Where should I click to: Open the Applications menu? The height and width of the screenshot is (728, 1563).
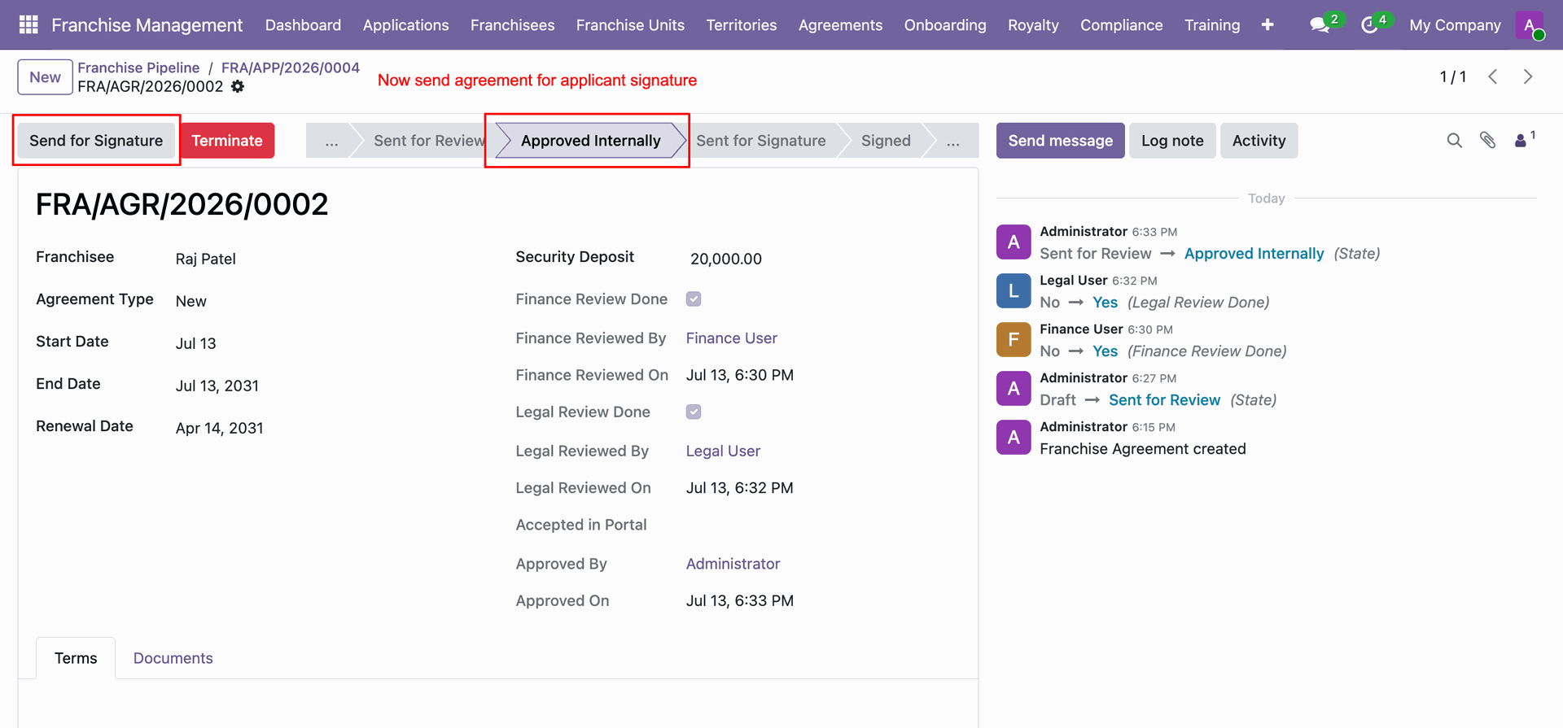[405, 25]
